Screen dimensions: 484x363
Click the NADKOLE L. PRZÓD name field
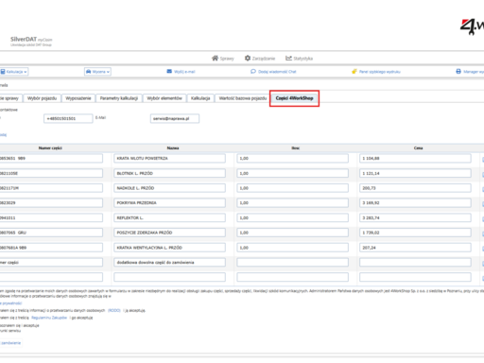tap(169, 188)
